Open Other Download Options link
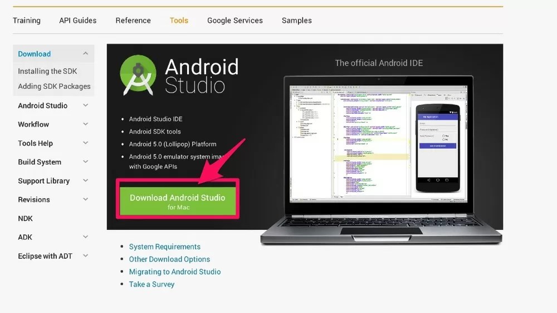The width and height of the screenshot is (557, 313). [169, 259]
